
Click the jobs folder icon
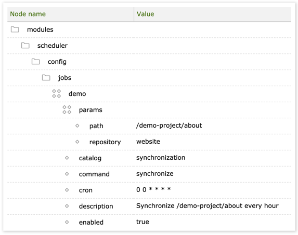[x=46, y=78]
